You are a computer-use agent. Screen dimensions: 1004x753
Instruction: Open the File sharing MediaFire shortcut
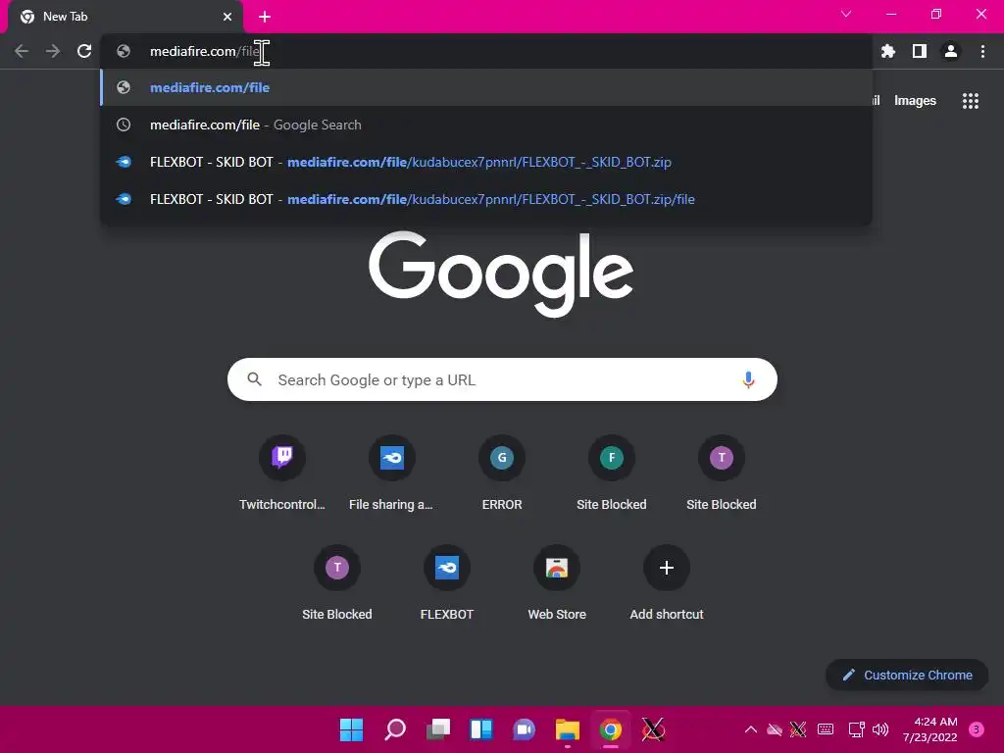(x=392, y=474)
